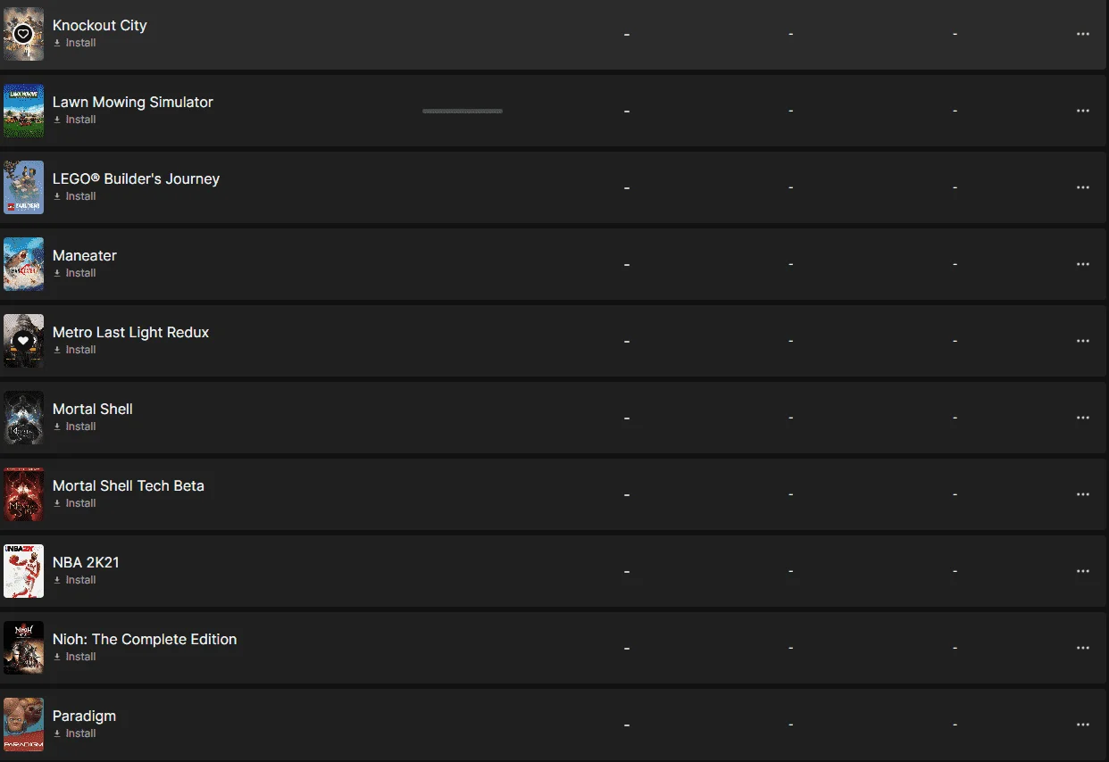Click the Mortal Shell Tech Beta cover image
Image resolution: width=1109 pixels, height=762 pixels.
coord(23,494)
